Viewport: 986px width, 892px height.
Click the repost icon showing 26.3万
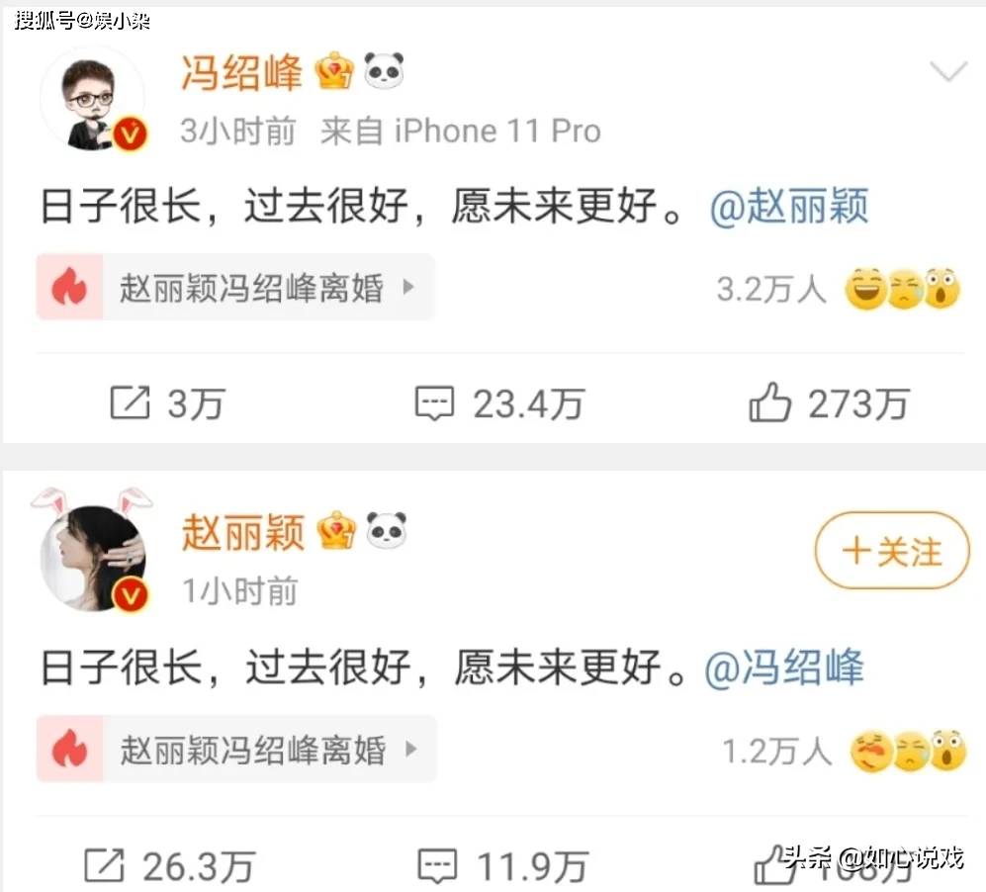[x=105, y=865]
